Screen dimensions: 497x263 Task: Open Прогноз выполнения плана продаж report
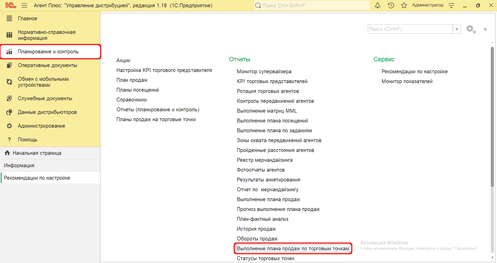278,209
